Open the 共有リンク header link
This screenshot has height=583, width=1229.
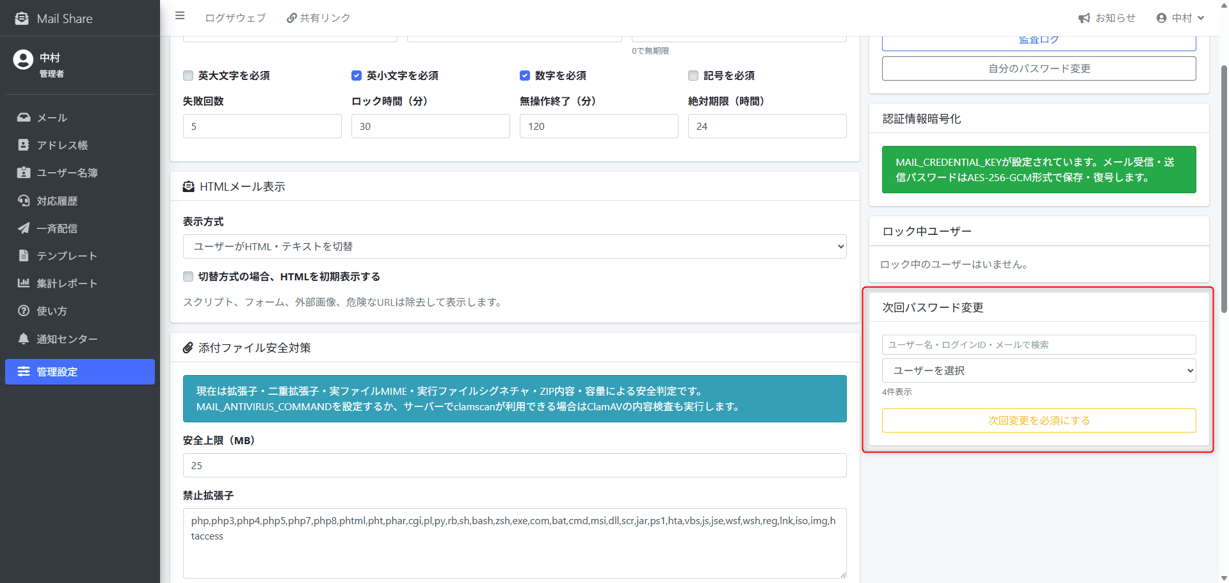(x=319, y=18)
